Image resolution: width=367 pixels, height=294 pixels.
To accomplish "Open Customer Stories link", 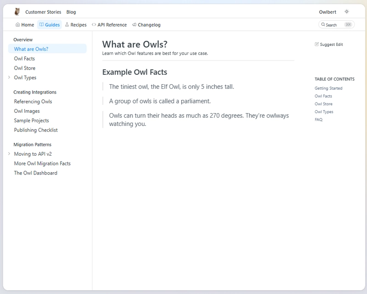I will pyautogui.click(x=43, y=12).
